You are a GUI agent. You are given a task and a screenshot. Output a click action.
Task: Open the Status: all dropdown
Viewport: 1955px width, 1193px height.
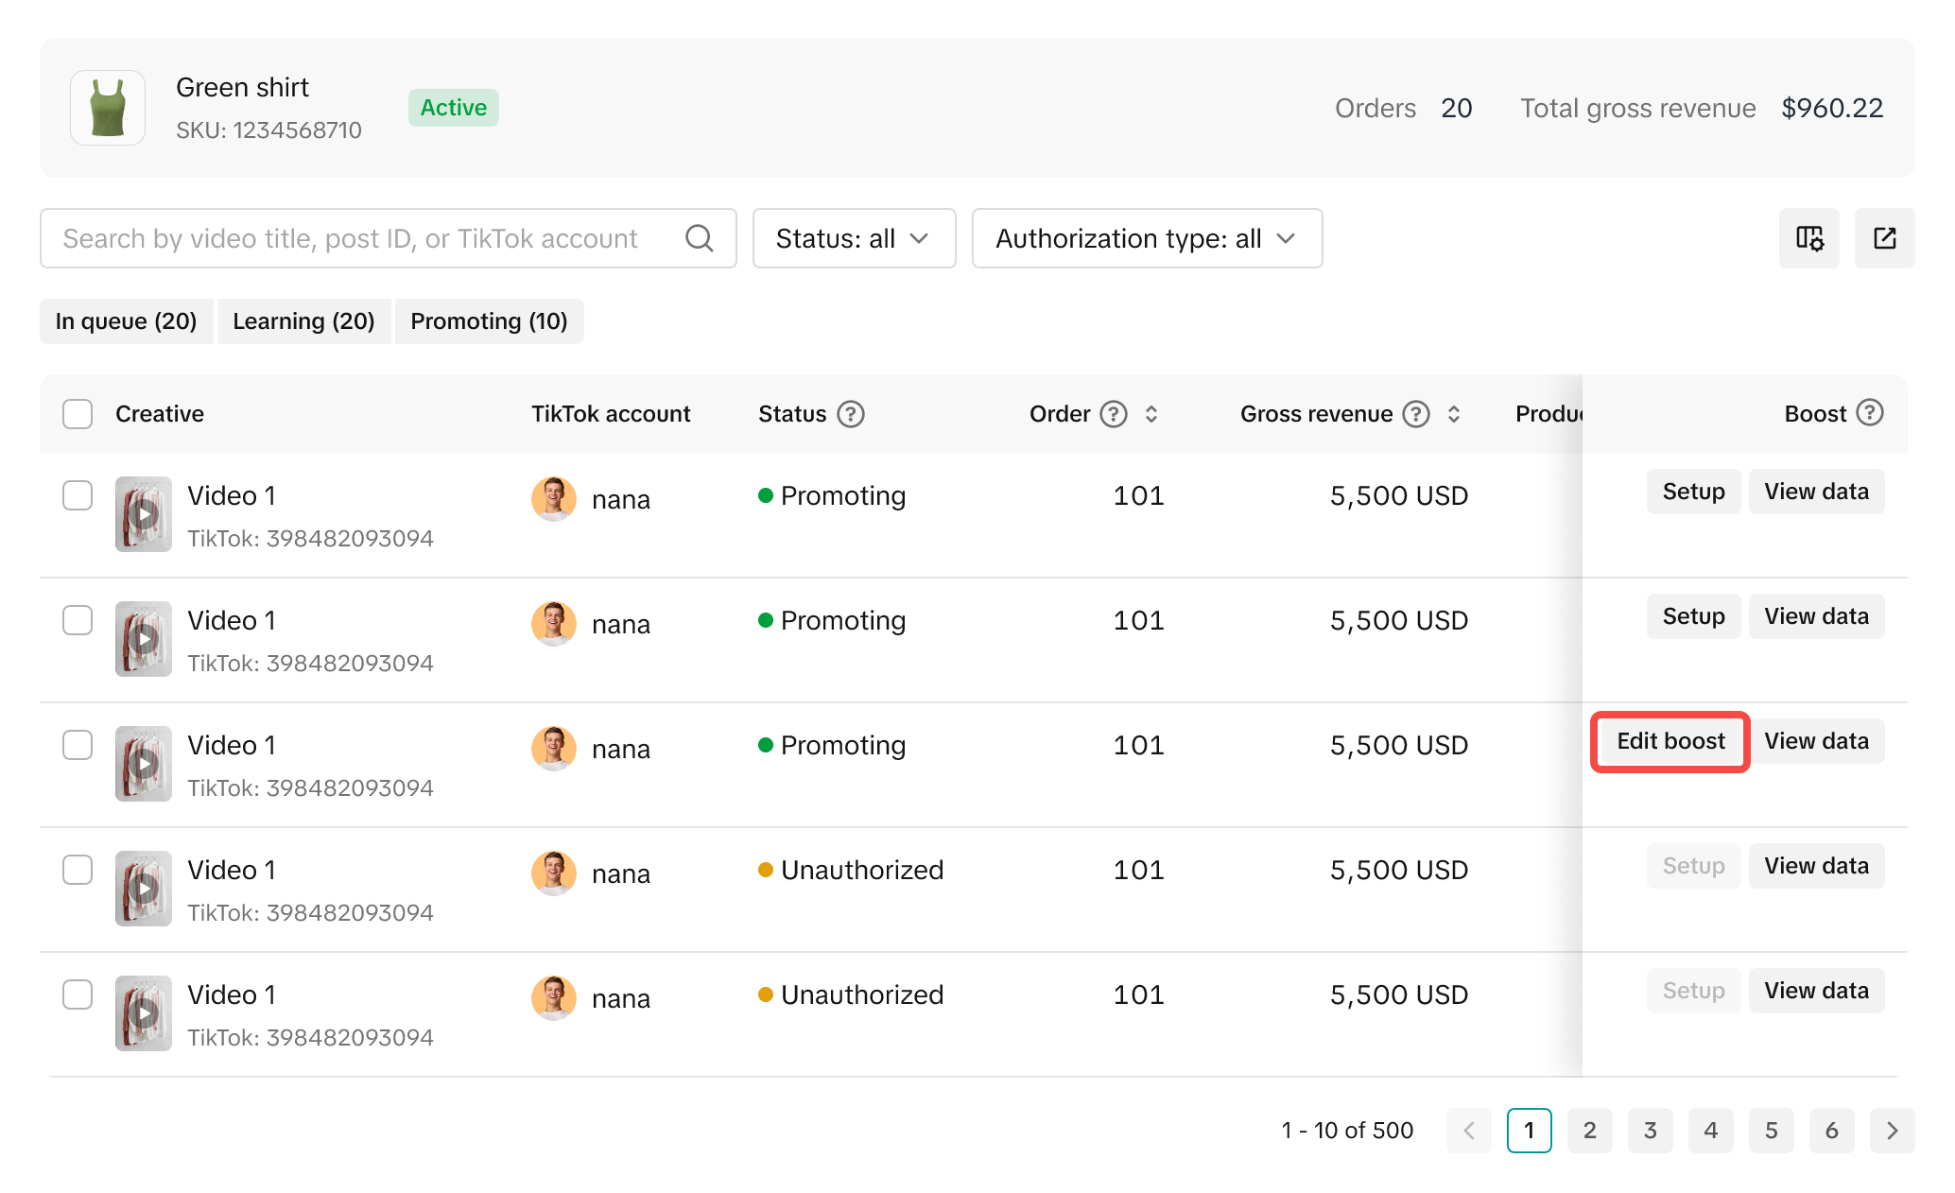click(854, 238)
